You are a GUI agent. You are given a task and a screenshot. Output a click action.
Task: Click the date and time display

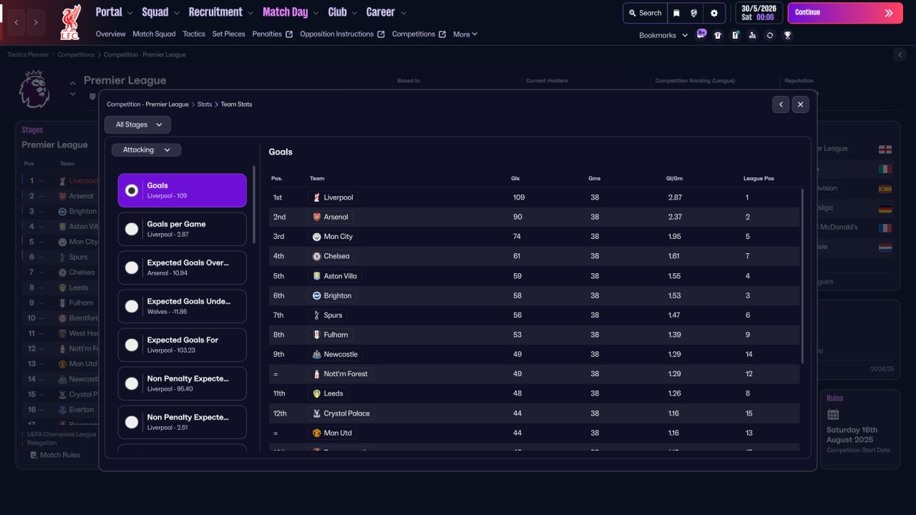coord(759,13)
